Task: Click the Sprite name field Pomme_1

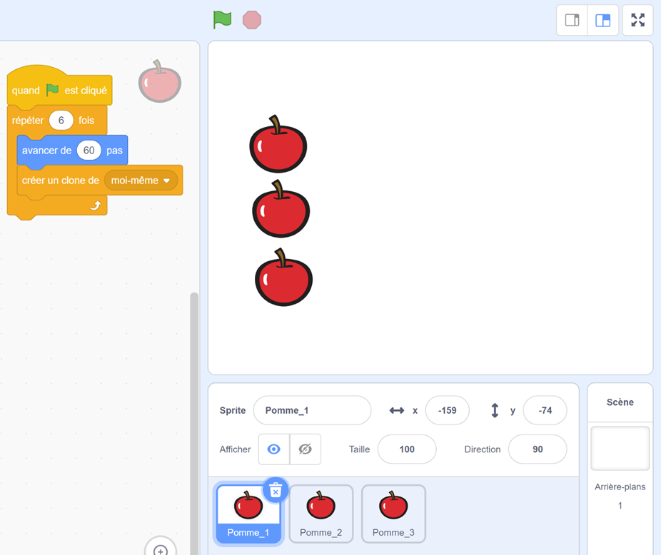Action: pos(312,411)
